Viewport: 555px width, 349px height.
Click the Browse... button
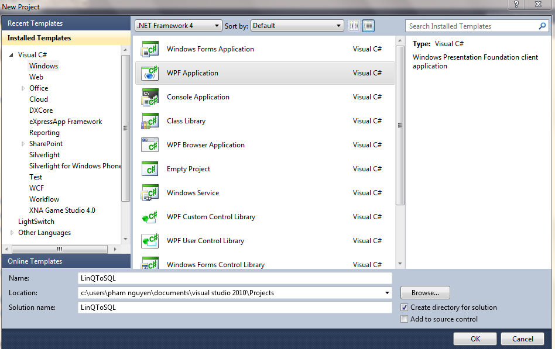pyautogui.click(x=425, y=293)
